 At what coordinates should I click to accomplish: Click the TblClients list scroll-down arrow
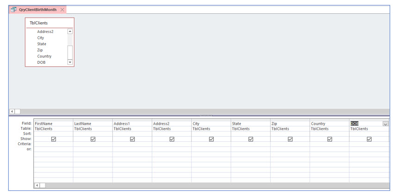pos(70,62)
